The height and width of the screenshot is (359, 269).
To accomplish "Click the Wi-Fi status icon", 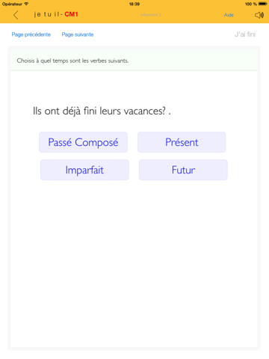I will [26, 4].
